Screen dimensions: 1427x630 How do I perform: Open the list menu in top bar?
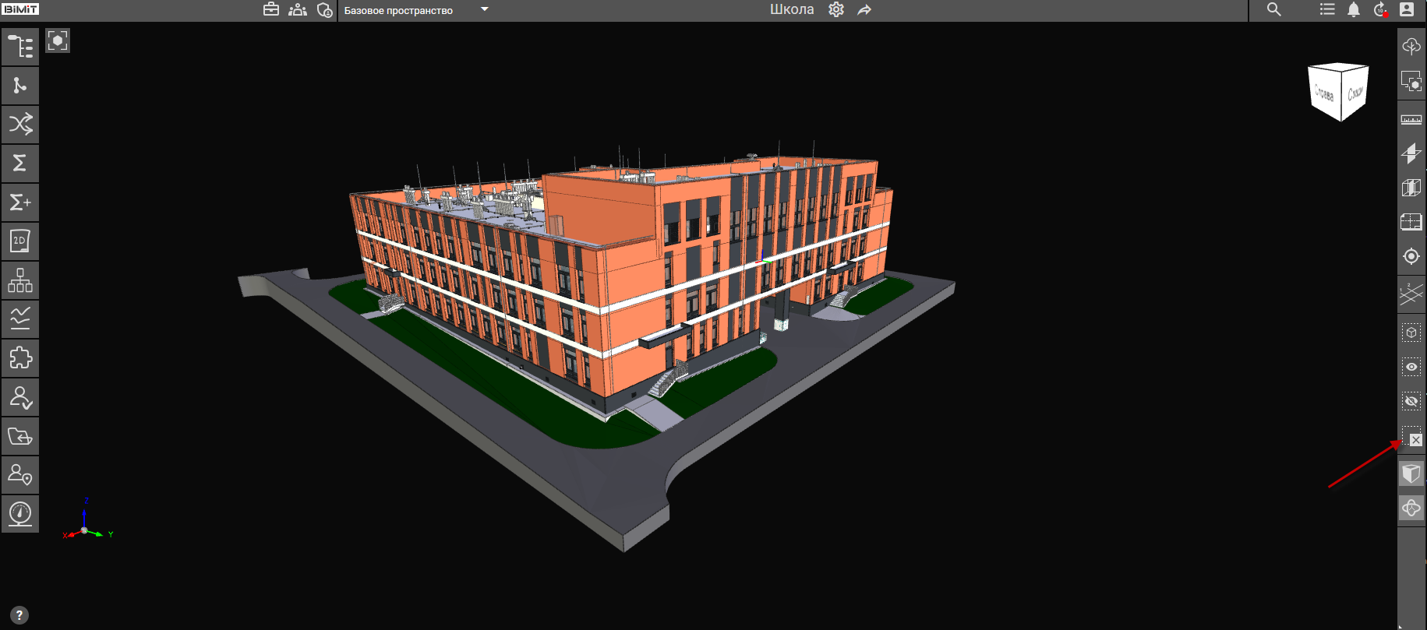coord(1326,10)
